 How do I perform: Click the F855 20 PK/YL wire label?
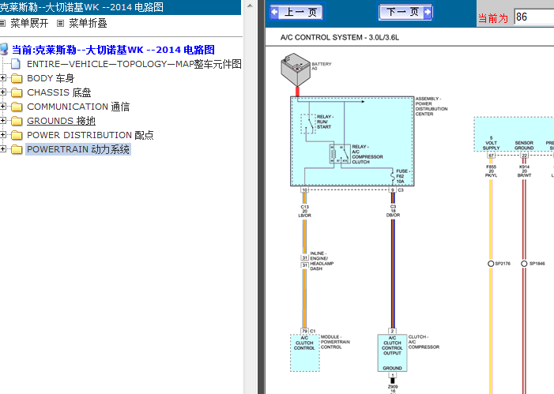491,171
